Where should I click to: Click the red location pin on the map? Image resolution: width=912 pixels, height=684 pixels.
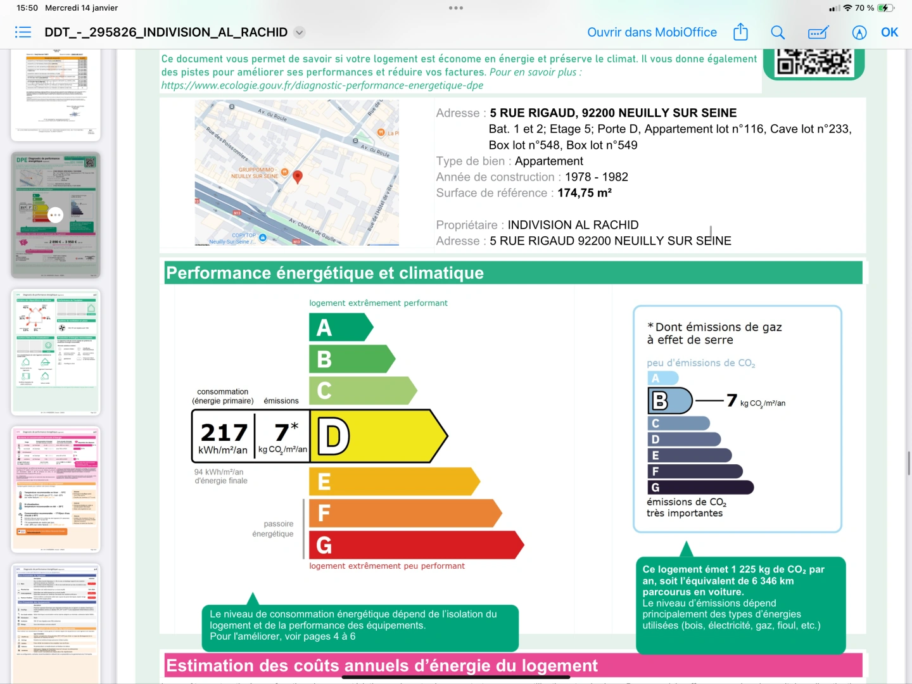click(298, 177)
